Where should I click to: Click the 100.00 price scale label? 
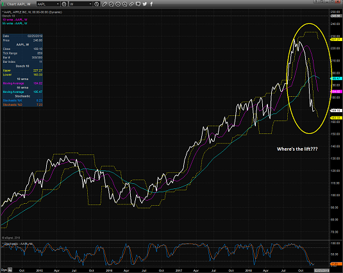pyautogui.click(x=335, y=195)
